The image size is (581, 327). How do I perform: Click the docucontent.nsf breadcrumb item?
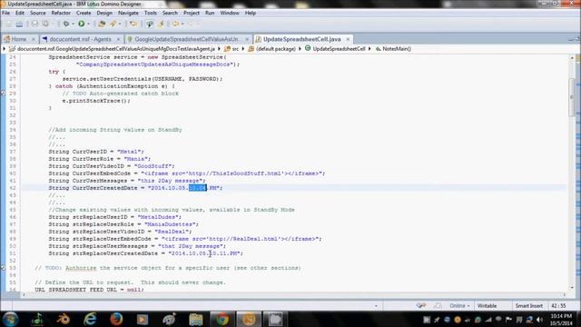[112, 48]
